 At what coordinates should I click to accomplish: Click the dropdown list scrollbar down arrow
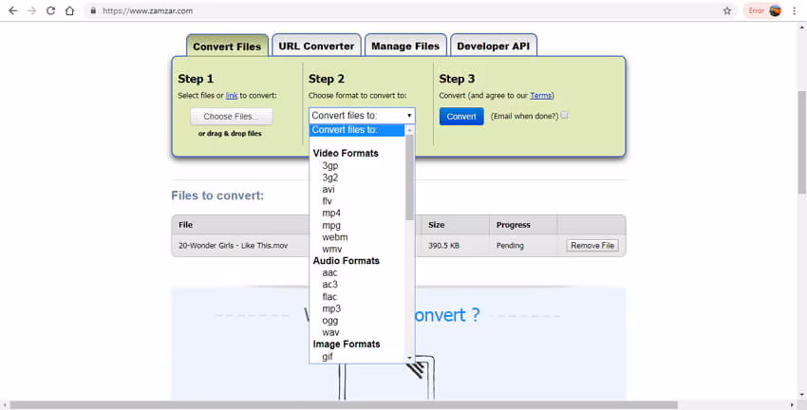tap(410, 358)
